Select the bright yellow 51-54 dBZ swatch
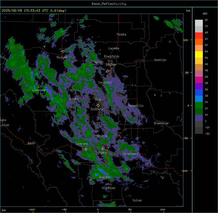Viewport: 218px width, 213px height. [199, 54]
